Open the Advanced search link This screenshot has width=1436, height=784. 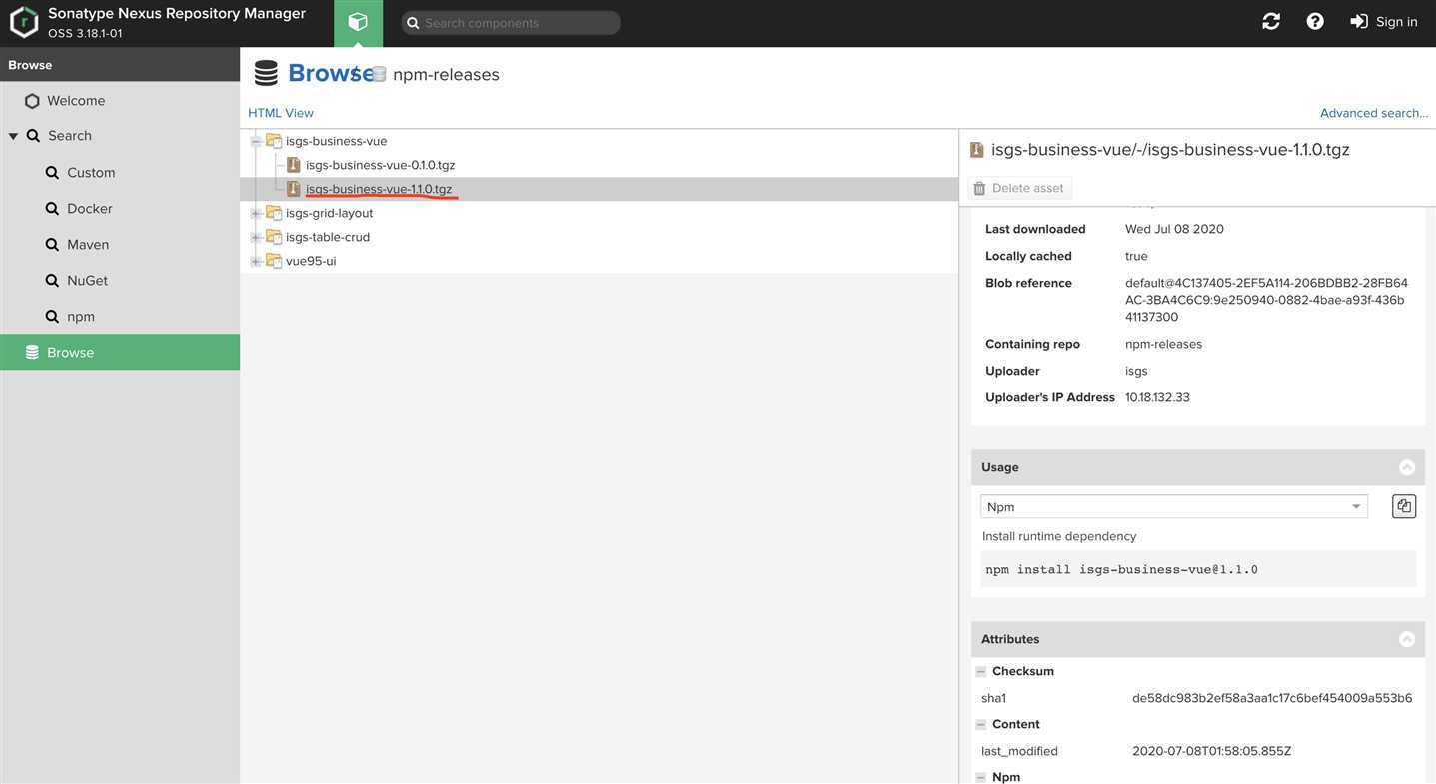pos(1374,113)
